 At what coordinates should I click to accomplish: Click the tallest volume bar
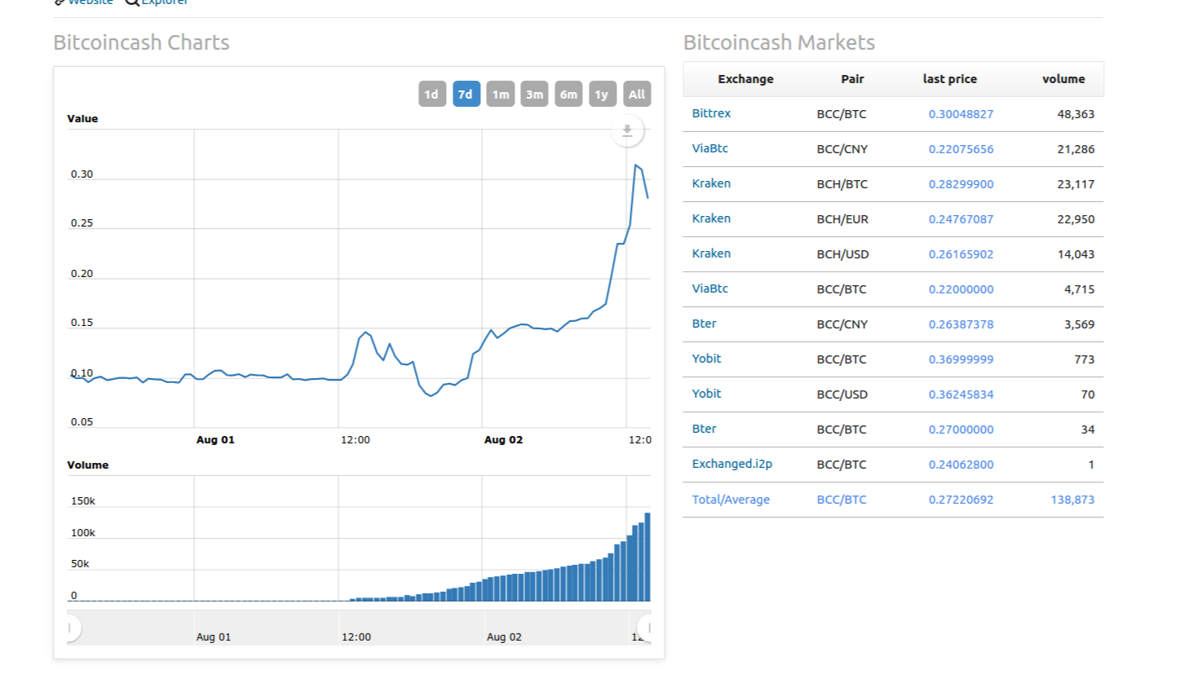pos(647,557)
